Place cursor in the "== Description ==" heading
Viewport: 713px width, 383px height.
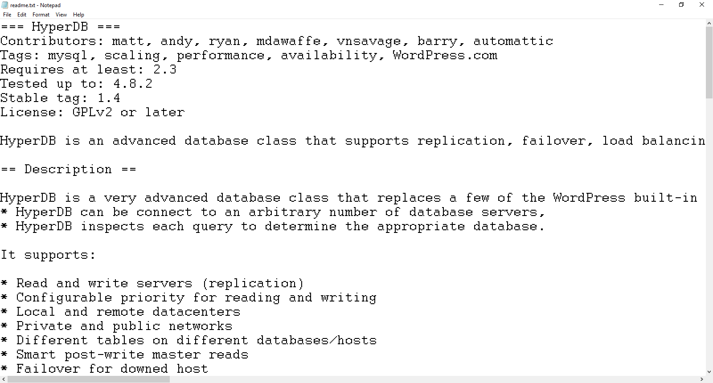68,169
